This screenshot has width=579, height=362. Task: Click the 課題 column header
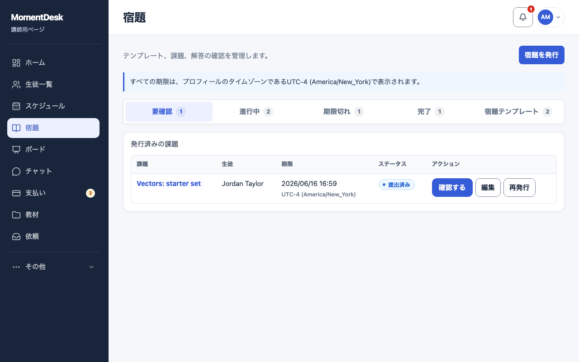click(142, 164)
